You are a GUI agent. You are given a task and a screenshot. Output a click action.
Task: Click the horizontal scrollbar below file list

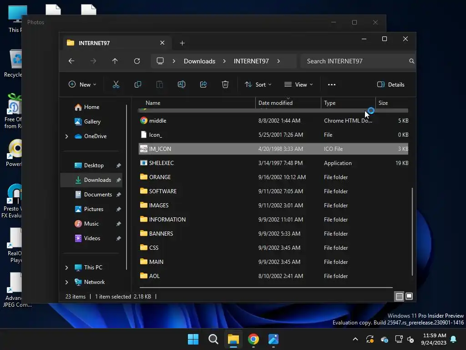(266, 288)
